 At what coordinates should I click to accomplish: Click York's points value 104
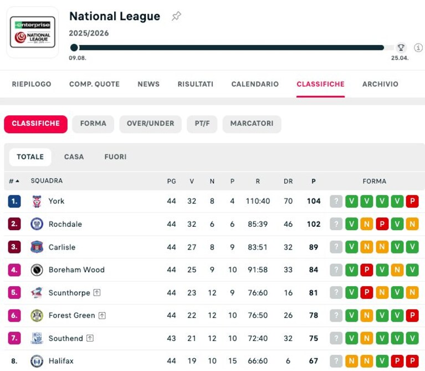click(314, 201)
